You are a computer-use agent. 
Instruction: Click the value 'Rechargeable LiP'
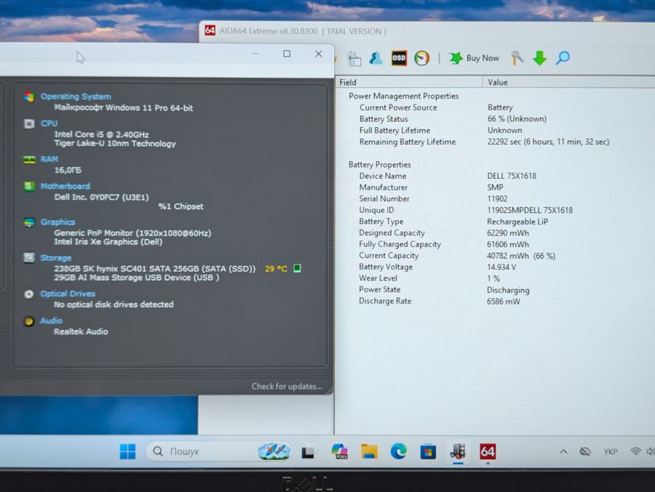coord(517,222)
